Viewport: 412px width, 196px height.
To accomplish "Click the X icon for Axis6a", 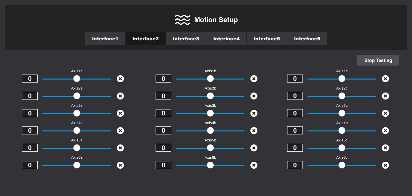I will click(120, 165).
